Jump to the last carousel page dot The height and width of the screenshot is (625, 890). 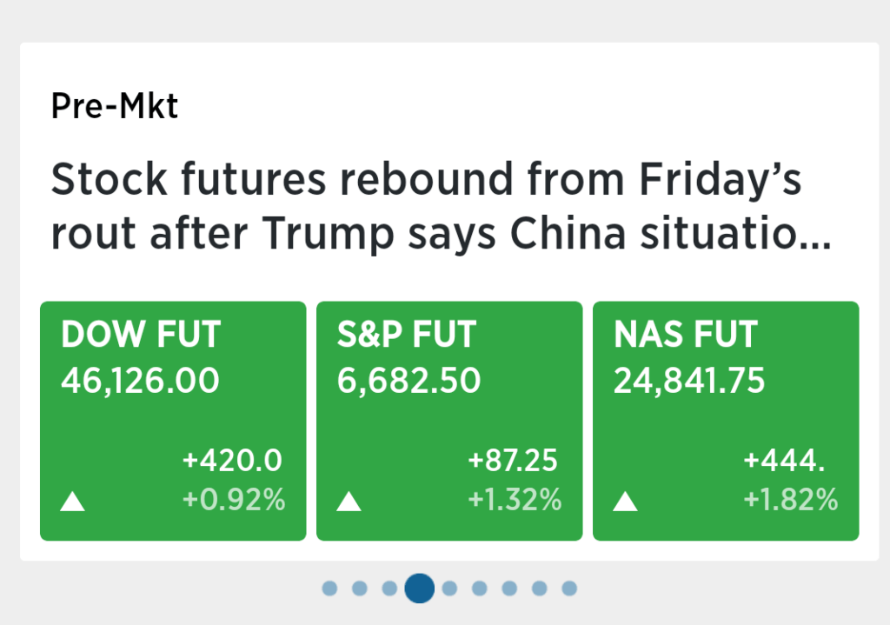tap(569, 588)
